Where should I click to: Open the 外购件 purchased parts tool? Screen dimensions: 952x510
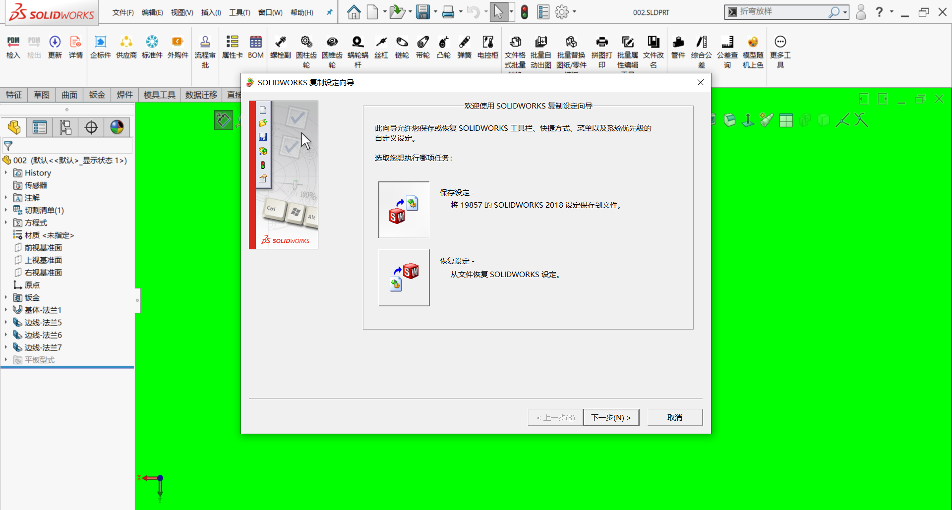(x=178, y=47)
